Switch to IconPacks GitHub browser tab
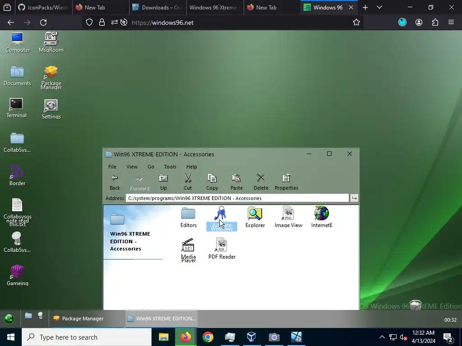 (x=43, y=7)
